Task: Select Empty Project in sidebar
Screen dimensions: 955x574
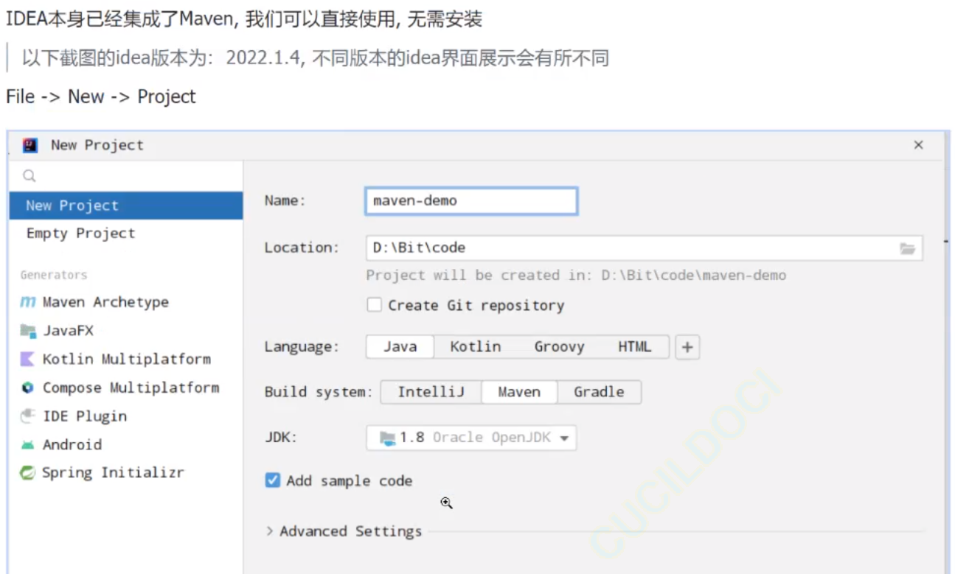Action: click(126, 234)
